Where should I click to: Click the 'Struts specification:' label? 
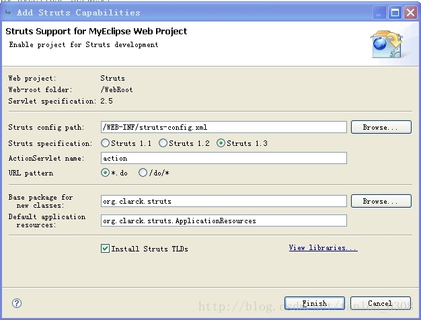(x=50, y=143)
